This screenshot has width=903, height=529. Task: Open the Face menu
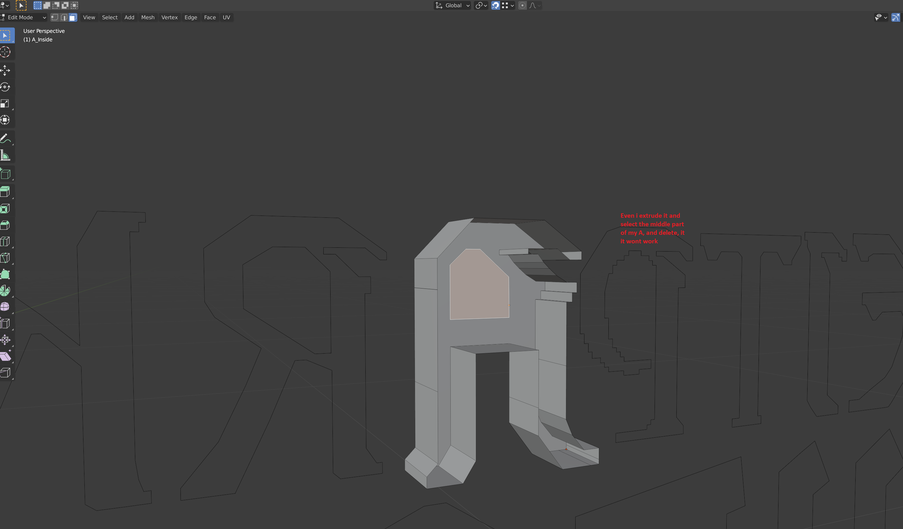click(x=210, y=17)
